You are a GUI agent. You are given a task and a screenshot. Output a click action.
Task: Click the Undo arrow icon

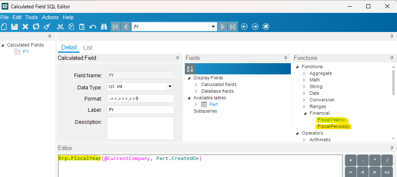pyautogui.click(x=93, y=27)
